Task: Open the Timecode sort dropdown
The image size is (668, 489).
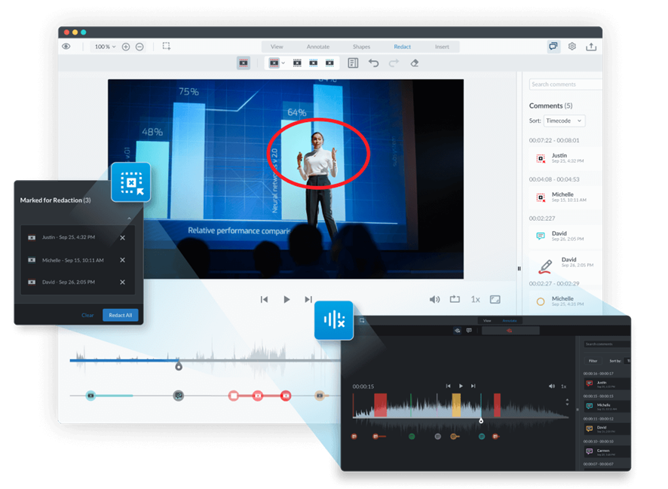Action: (564, 121)
